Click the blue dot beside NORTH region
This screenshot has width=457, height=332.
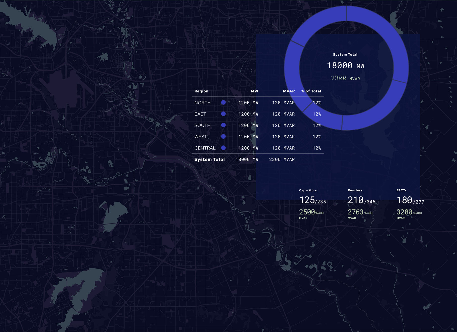coord(223,102)
